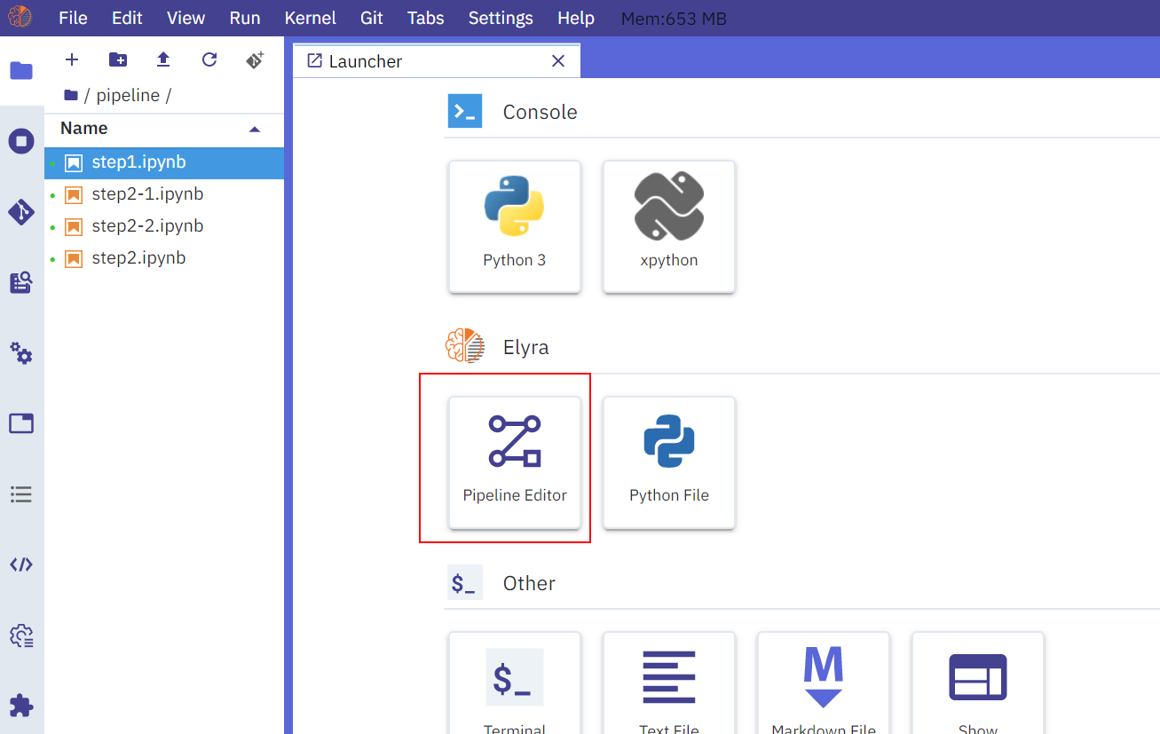Close the Launcher tab
Viewport: 1160px width, 734px height.
click(558, 61)
